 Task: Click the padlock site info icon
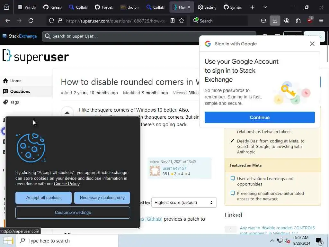[x=60, y=21]
